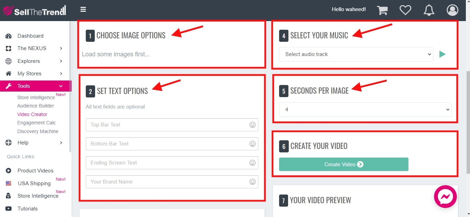Open the Select audio track dropdown
The height and width of the screenshot is (217, 470).
356,54
